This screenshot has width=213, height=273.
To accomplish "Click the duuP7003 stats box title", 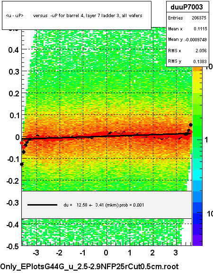I will pyautogui.click(x=187, y=7).
